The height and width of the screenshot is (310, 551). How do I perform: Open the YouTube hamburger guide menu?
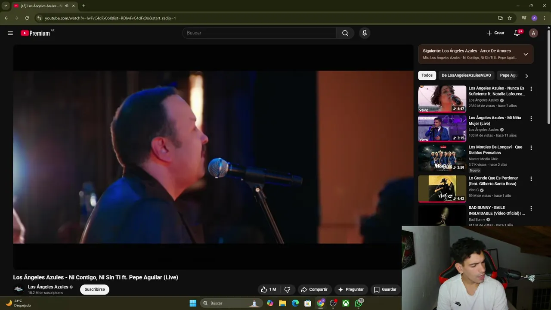click(10, 33)
